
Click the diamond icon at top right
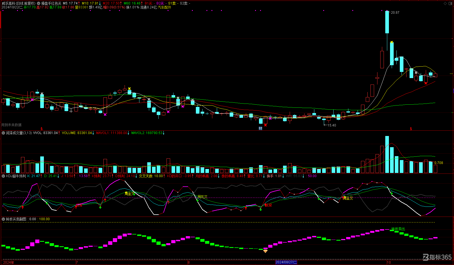point(445,3)
